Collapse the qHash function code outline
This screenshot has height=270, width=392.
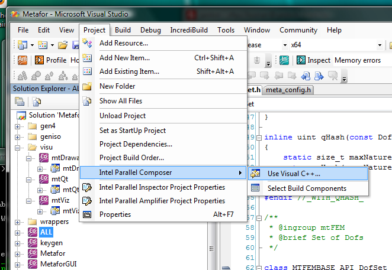[x=259, y=138]
